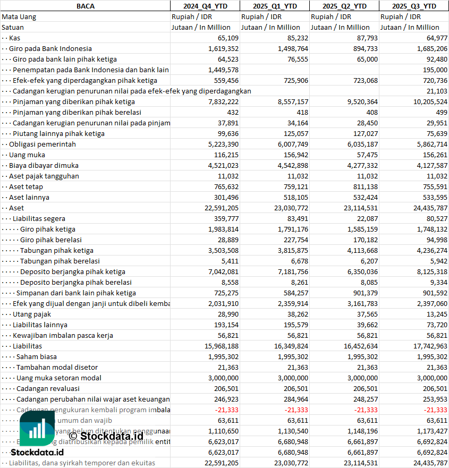
Task: Click Giro pada bank lain pihak ketiga
Action: click(x=65, y=59)
